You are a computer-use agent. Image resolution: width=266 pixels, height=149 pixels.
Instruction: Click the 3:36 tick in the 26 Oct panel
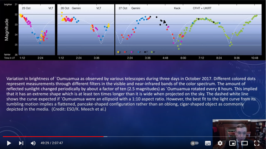[97, 58]
